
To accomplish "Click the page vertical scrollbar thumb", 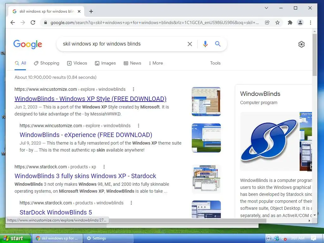I will point(315,55).
